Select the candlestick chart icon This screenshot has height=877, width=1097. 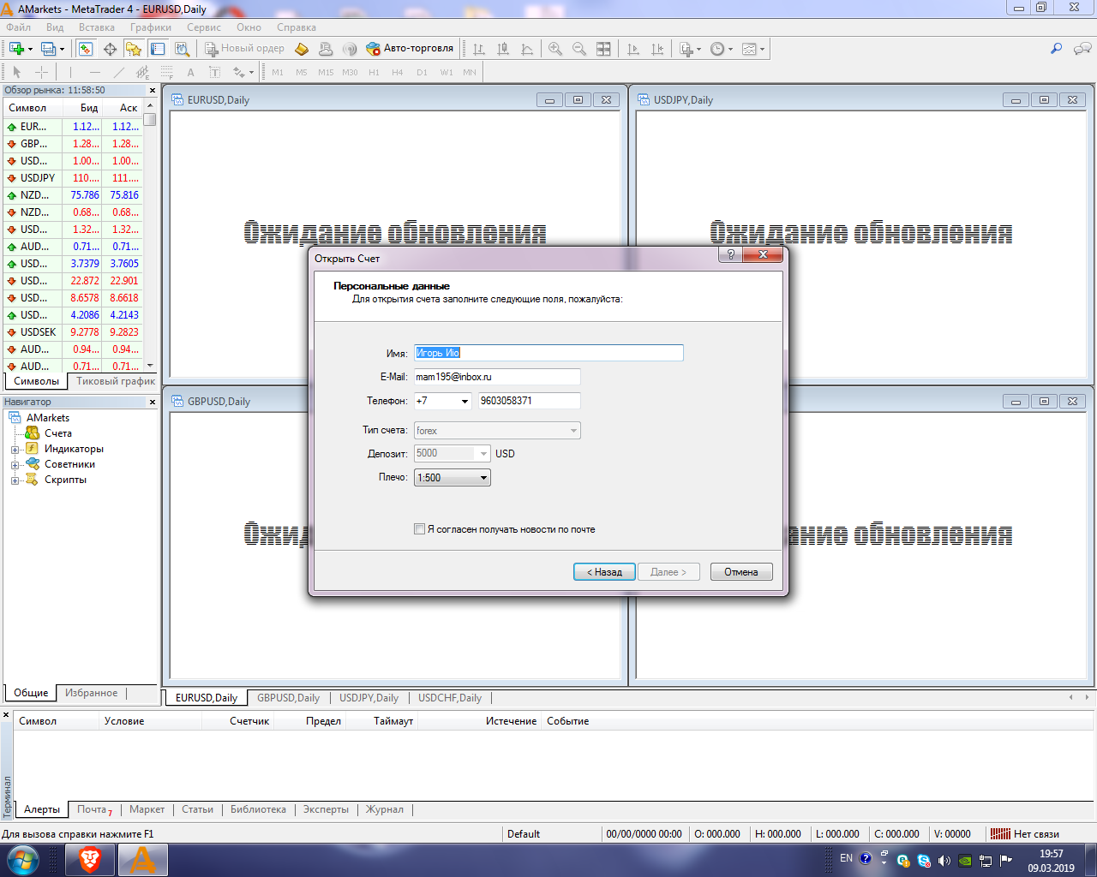pyautogui.click(x=503, y=49)
